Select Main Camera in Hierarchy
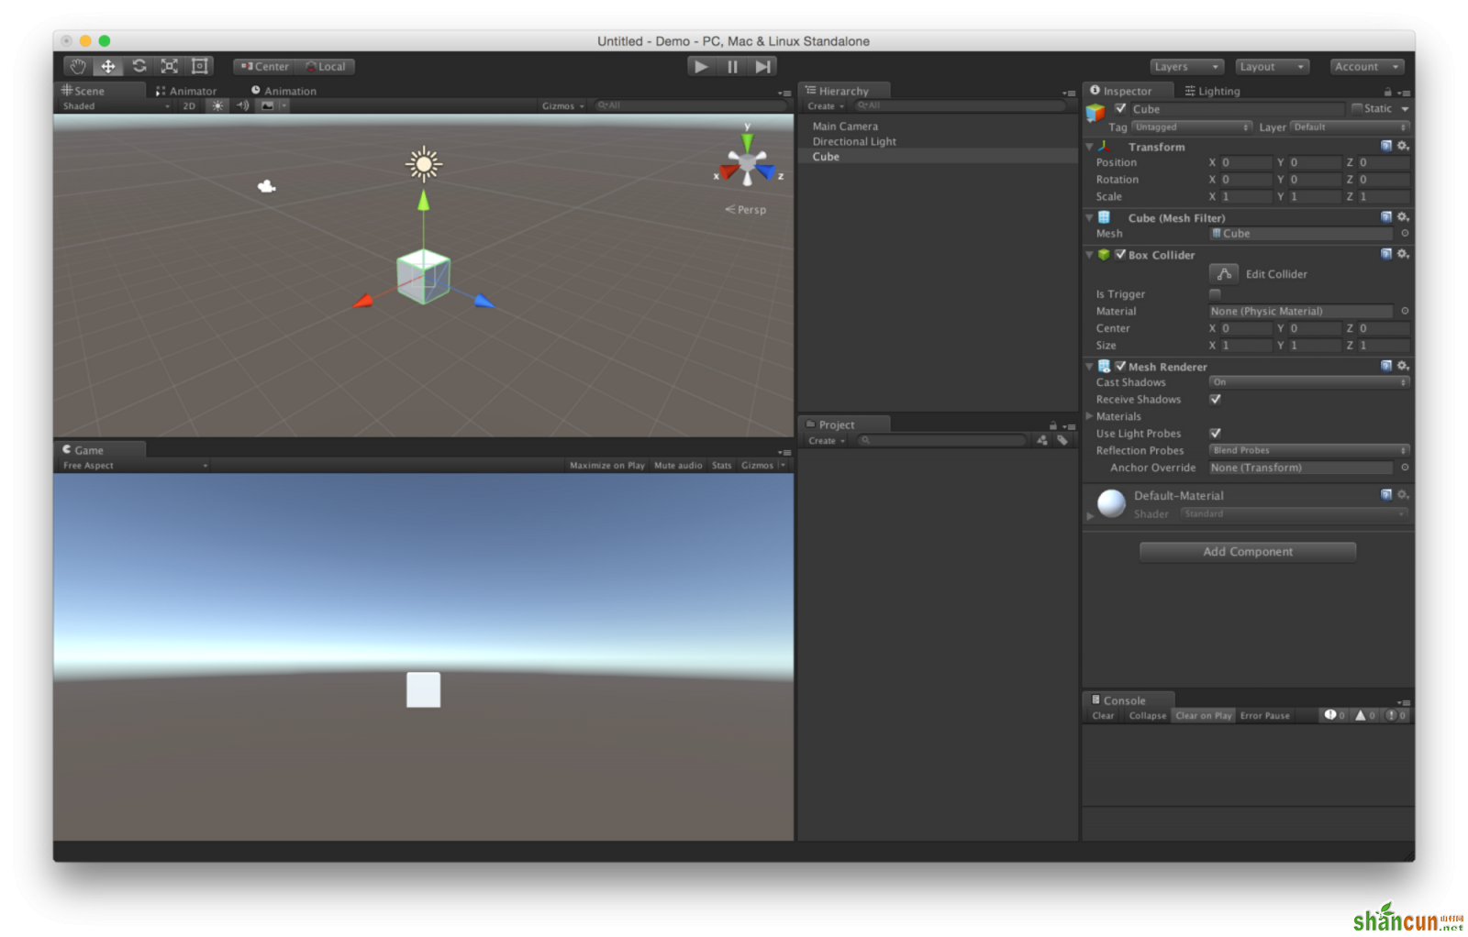1468x937 pixels. tap(845, 127)
